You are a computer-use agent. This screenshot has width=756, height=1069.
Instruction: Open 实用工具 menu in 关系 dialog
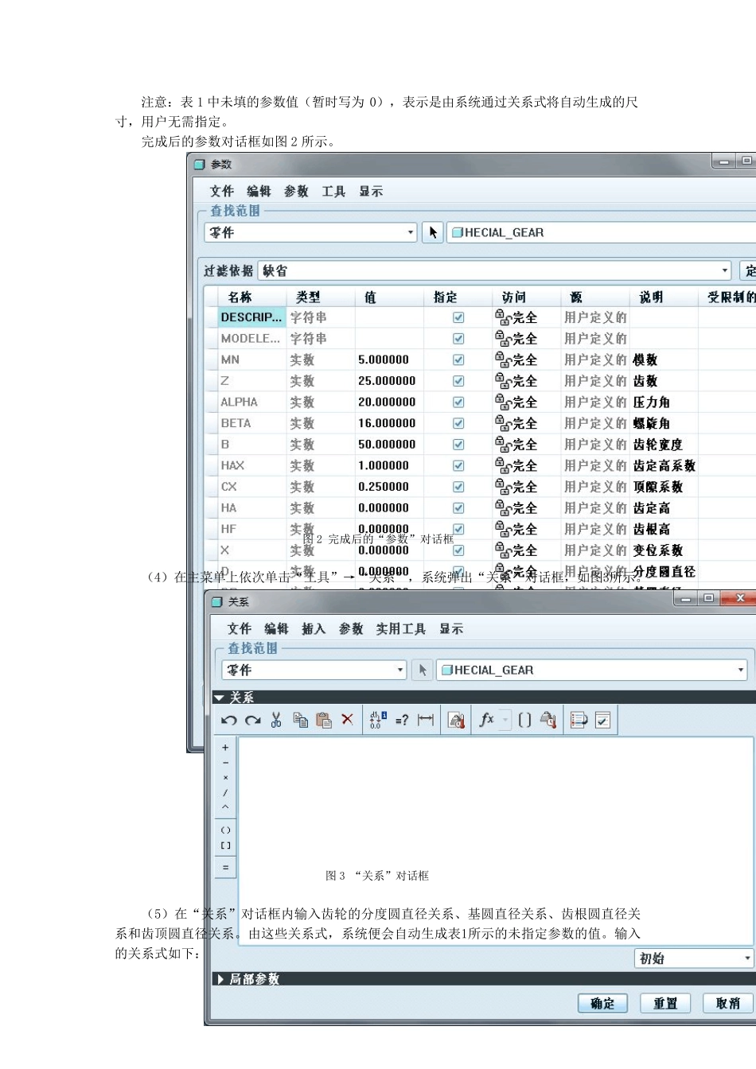[400, 629]
